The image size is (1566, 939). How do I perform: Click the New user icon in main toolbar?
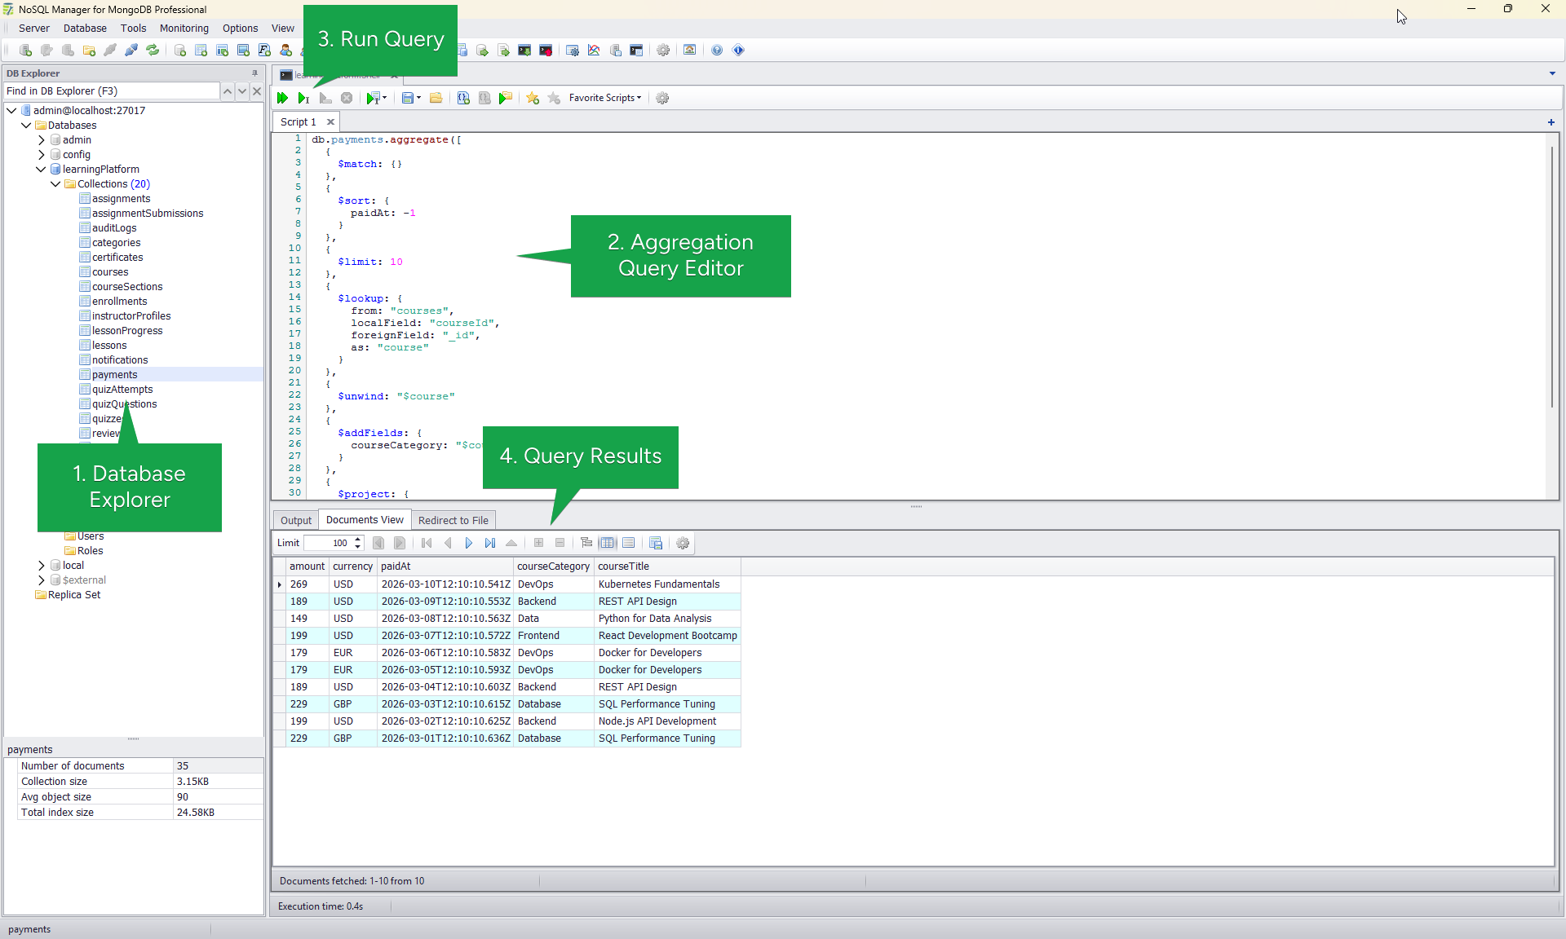285,51
